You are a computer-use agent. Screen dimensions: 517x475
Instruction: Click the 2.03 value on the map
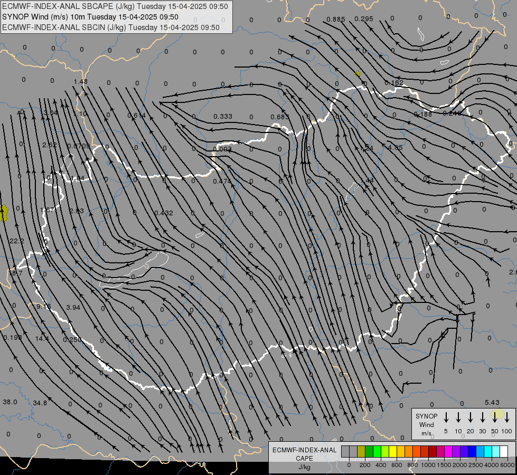point(76,211)
